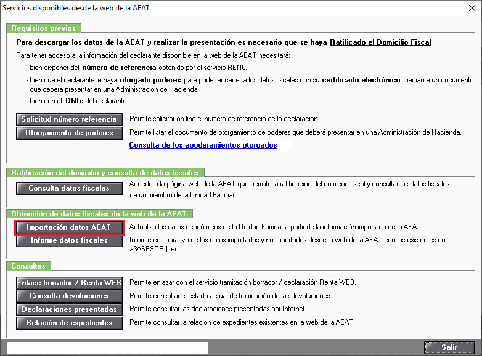The image size is (482, 356).
Task: Open Otorgamiento de poderes
Action: [x=69, y=133]
